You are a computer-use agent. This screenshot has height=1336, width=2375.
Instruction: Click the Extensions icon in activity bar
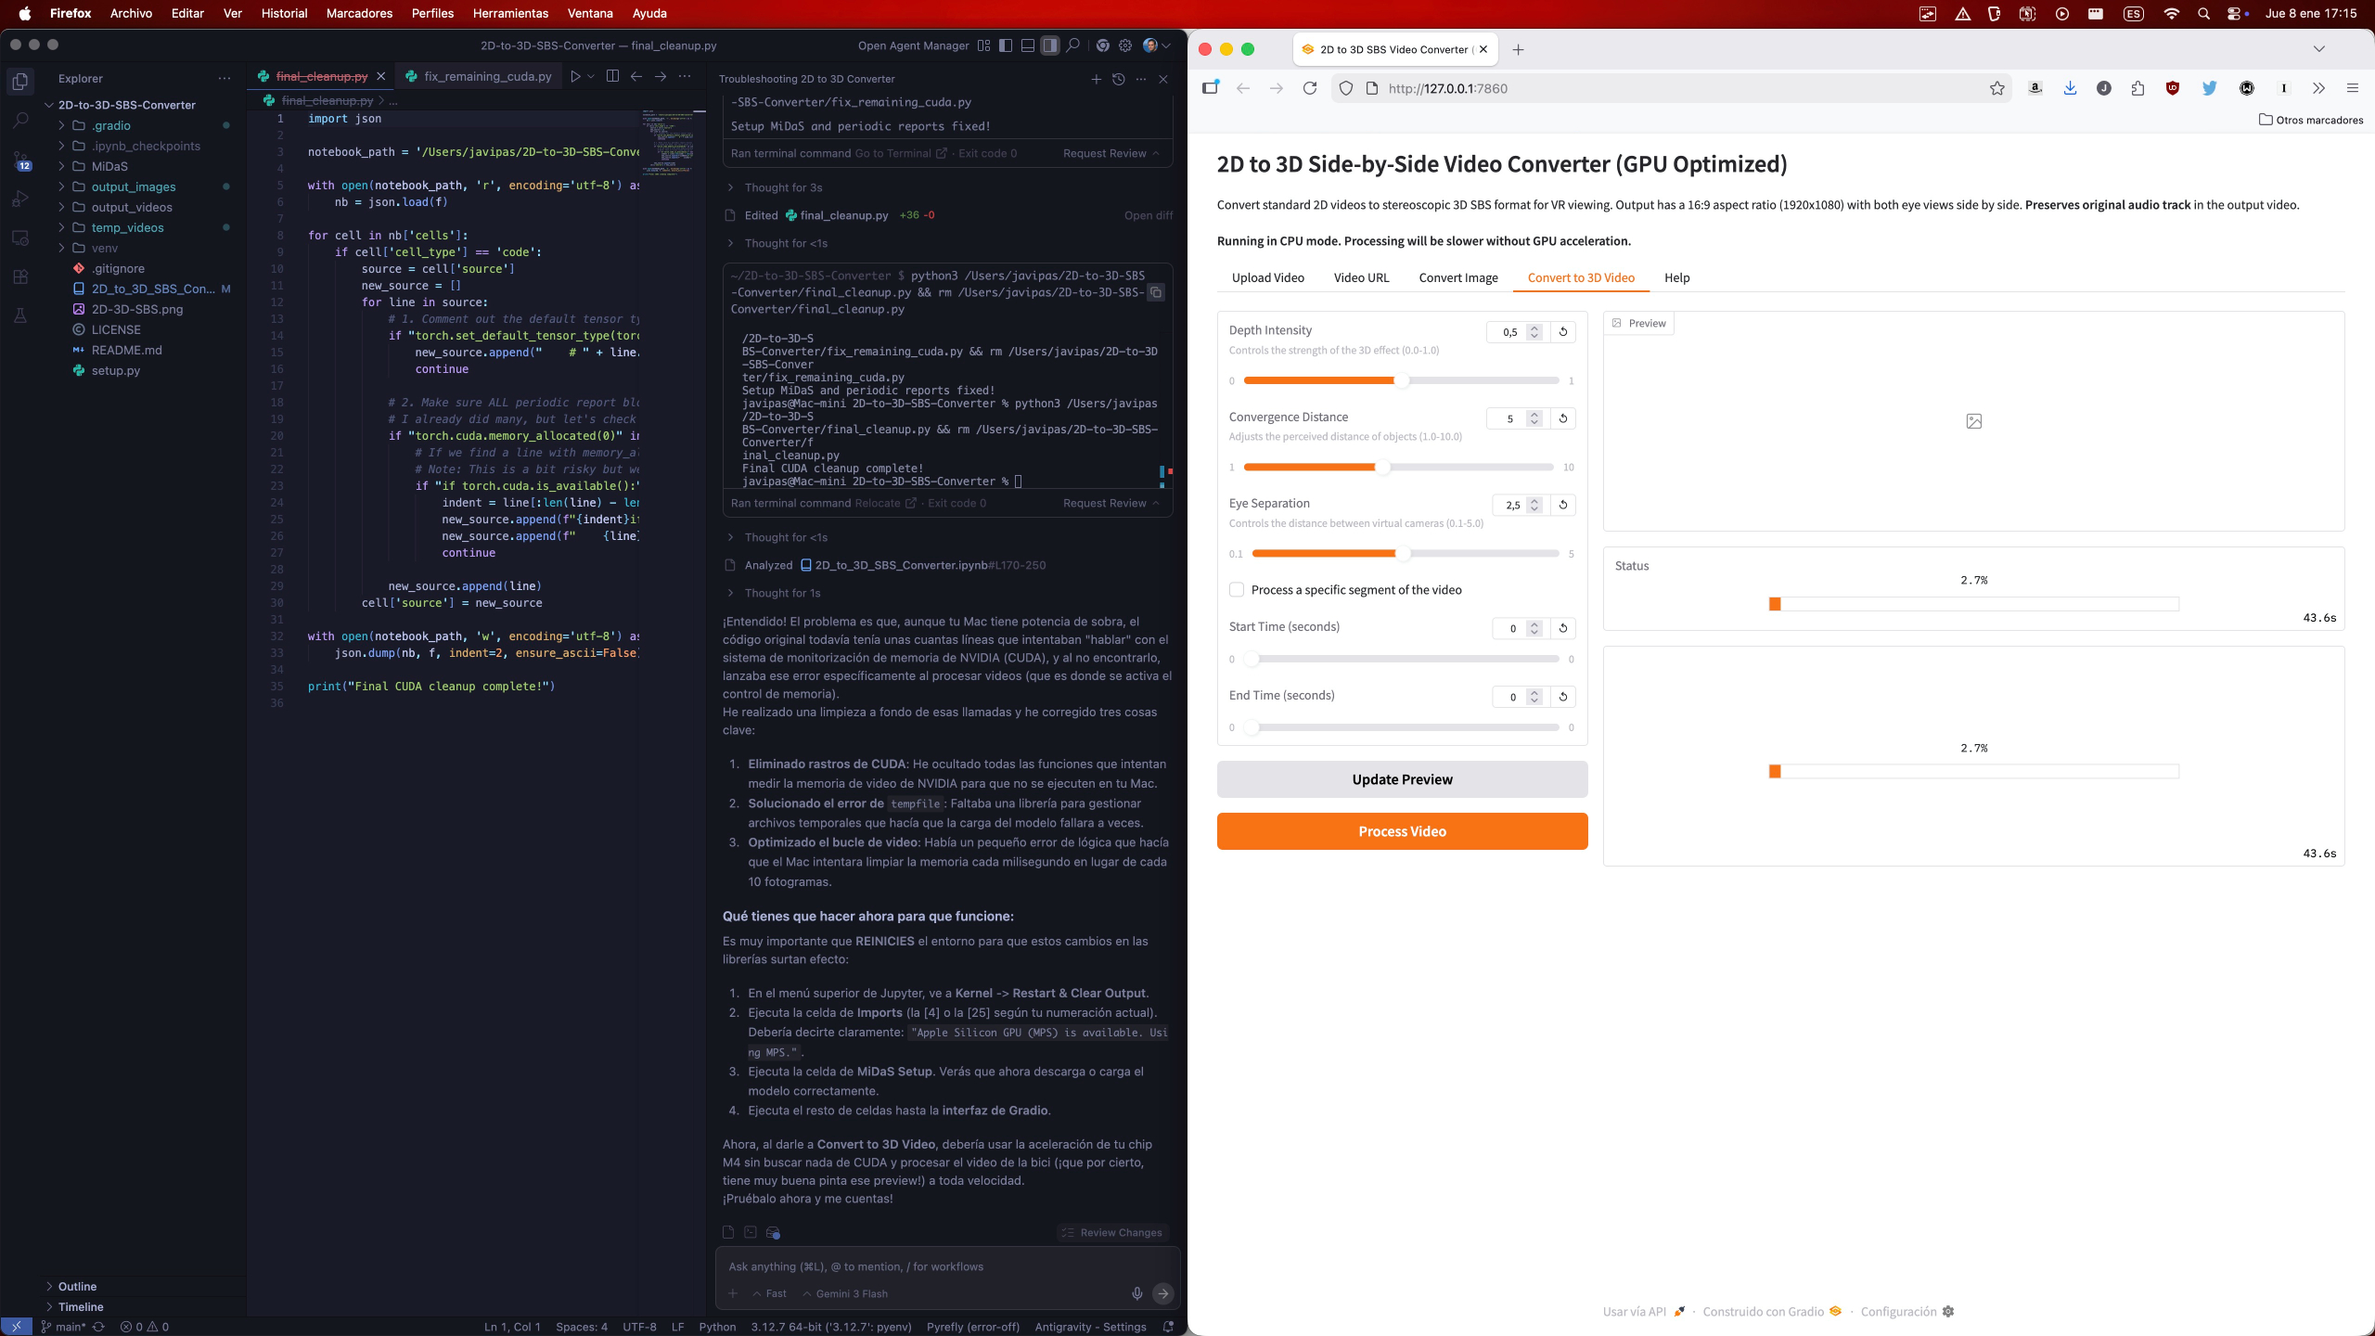click(x=20, y=276)
